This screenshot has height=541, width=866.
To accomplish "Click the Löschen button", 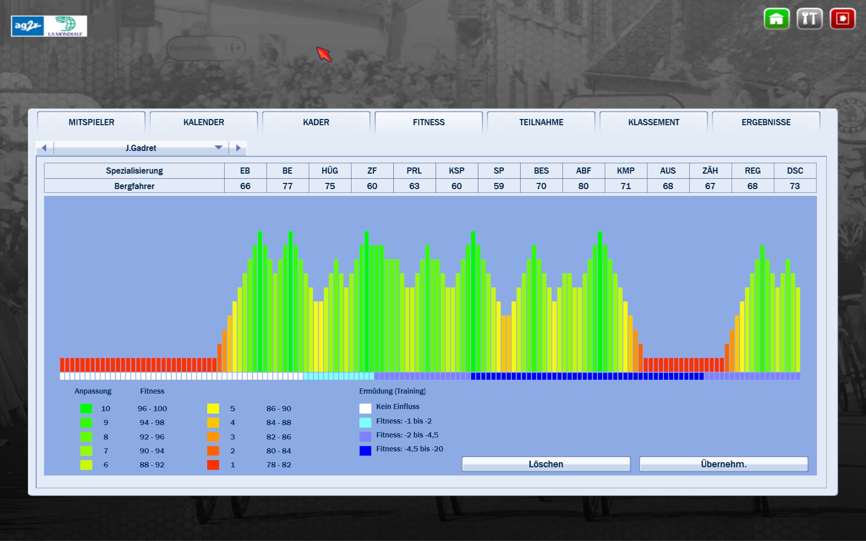I will point(546,464).
